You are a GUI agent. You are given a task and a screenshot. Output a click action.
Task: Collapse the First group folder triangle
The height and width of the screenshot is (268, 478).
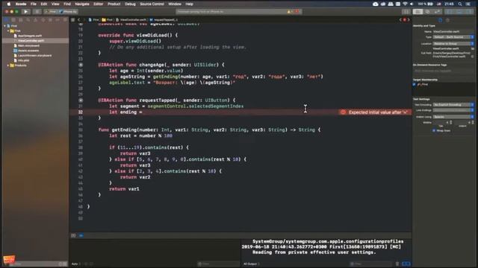click(8, 31)
